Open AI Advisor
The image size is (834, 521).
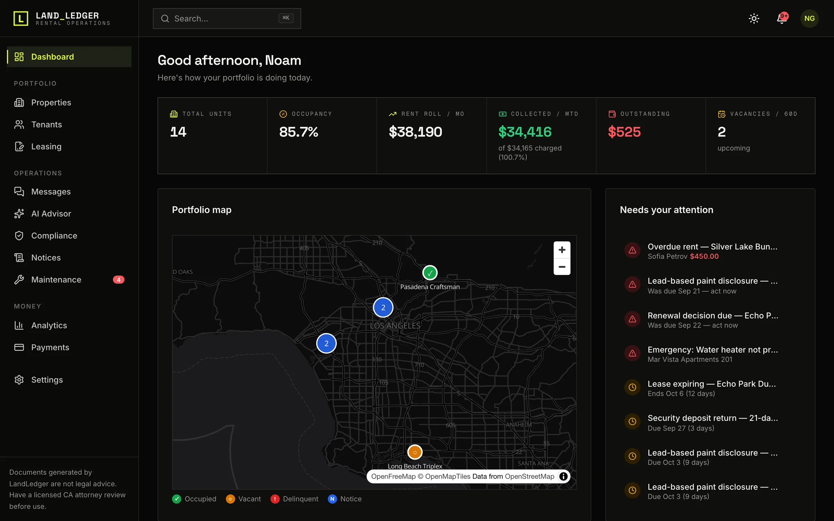tap(69, 214)
